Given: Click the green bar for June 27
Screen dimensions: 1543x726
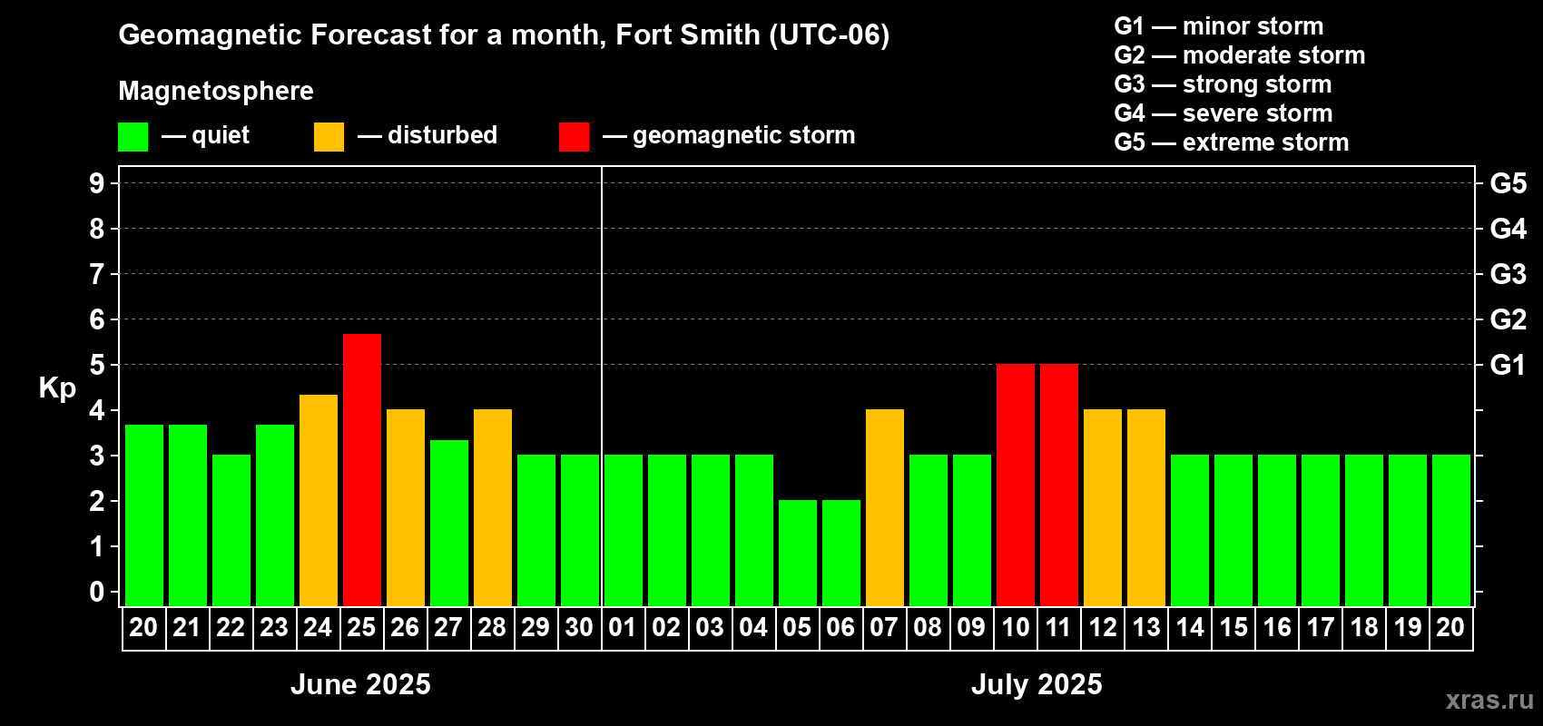Looking at the screenshot, I should pos(449,523).
